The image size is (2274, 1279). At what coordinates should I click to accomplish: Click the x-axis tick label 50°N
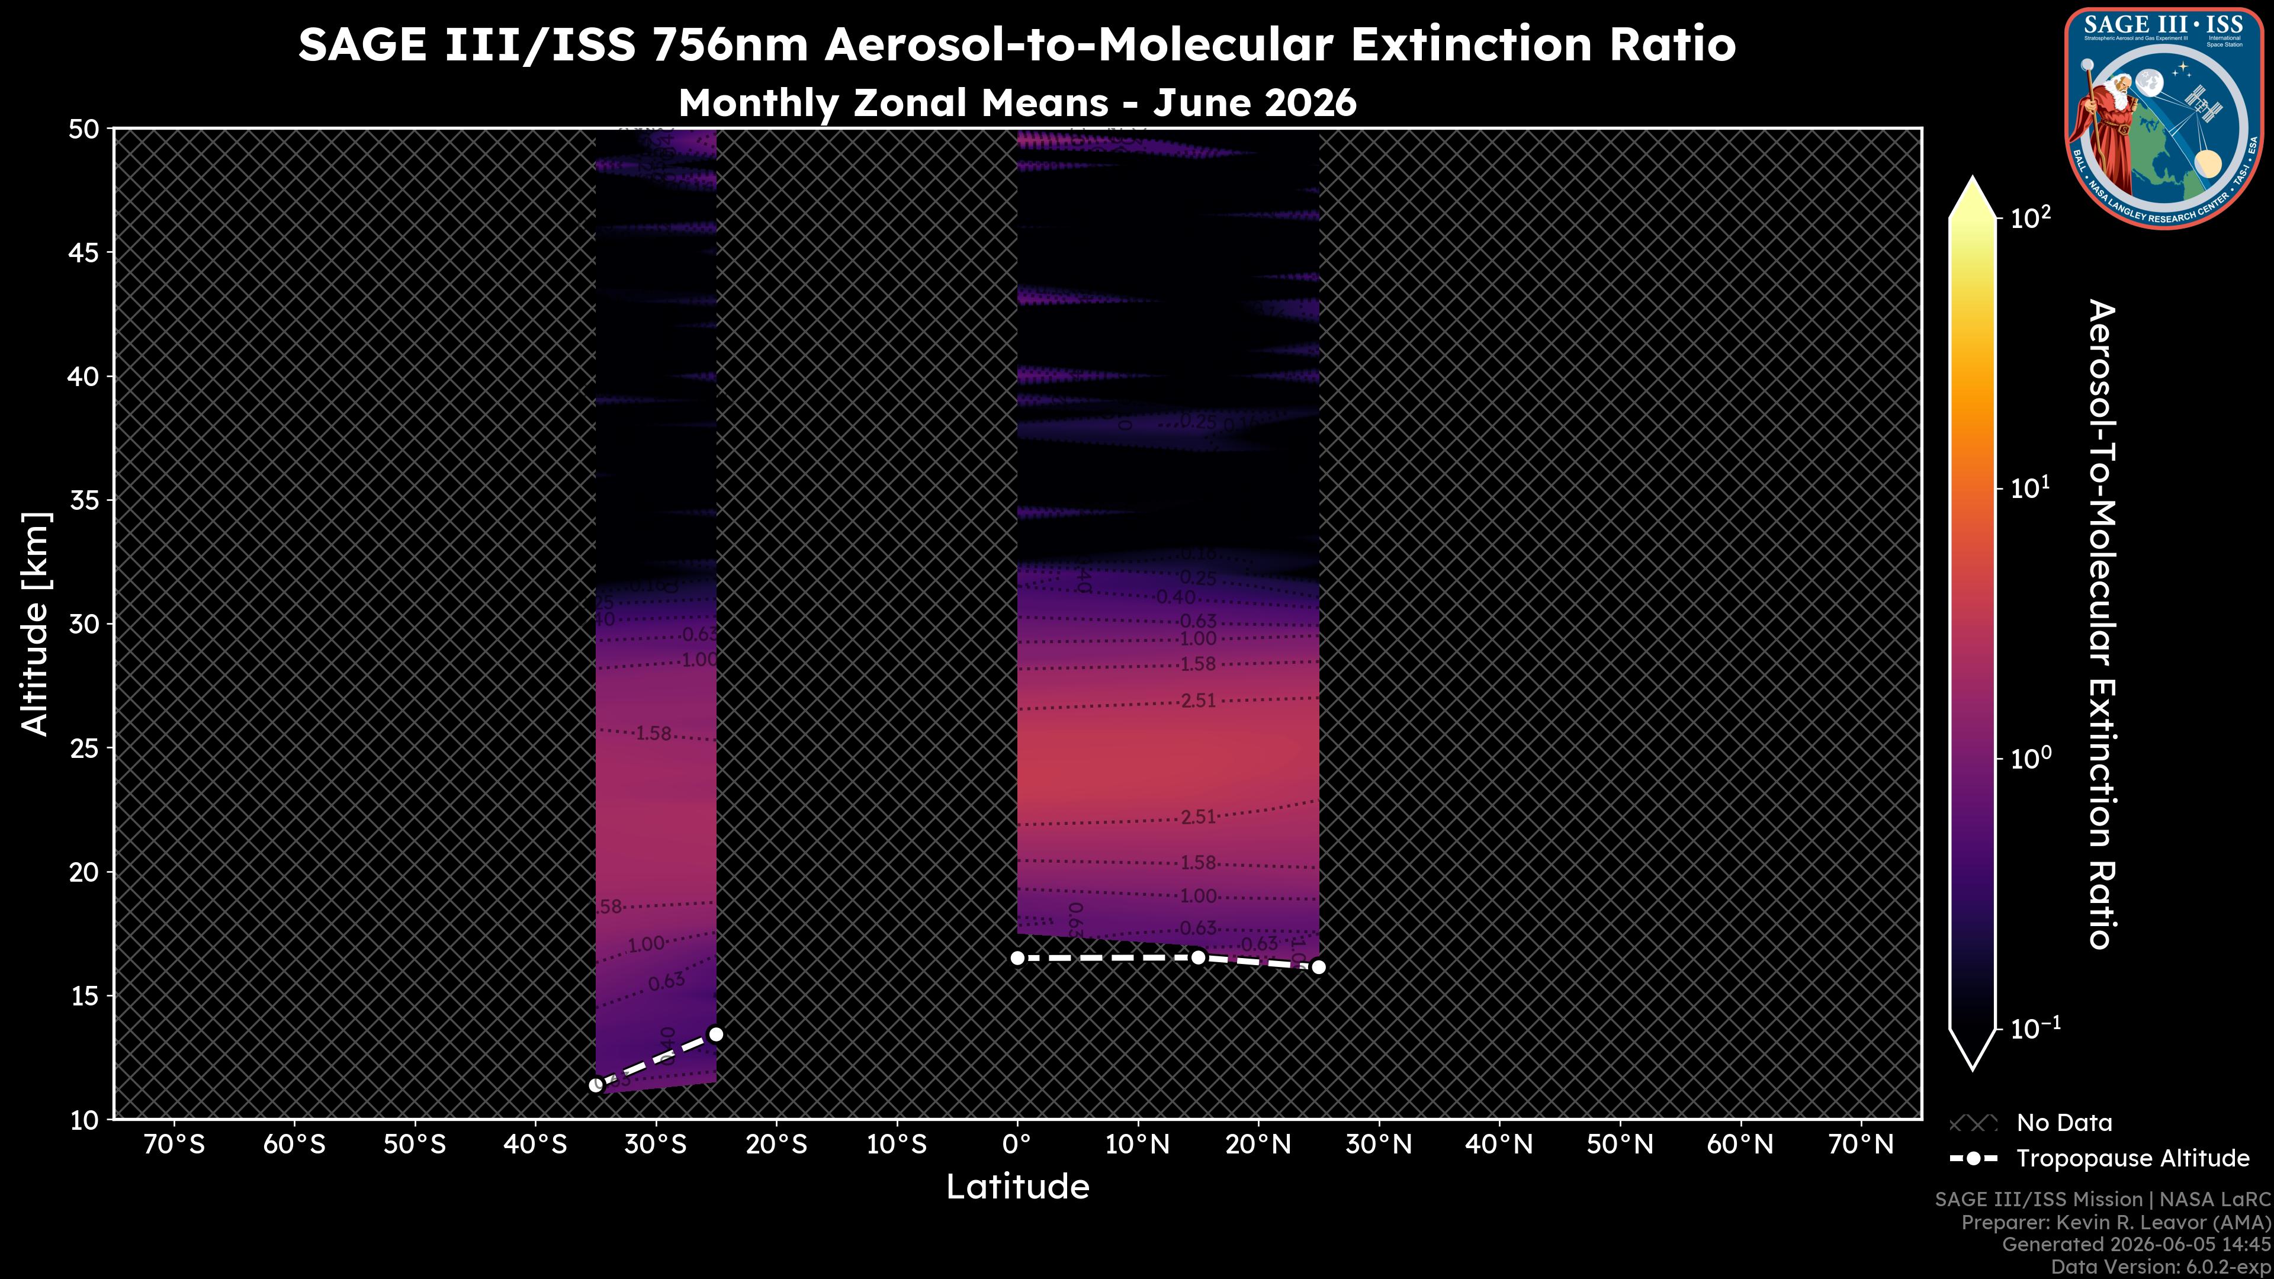1619,1145
